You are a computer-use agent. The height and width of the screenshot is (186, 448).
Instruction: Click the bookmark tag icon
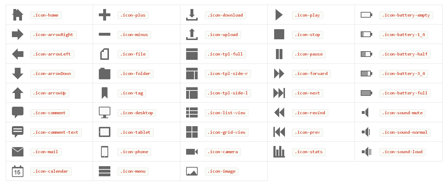(105, 93)
